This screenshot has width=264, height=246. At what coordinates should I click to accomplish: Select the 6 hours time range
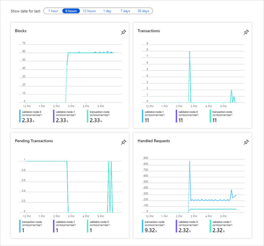[71, 11]
